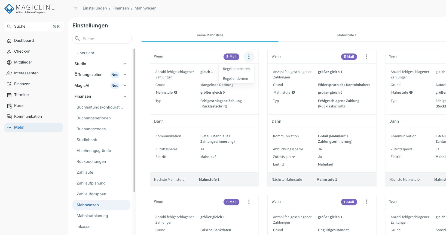This screenshot has width=446, height=235.
Task: Click E-Mail badge on Widerspruch des Kontoinhabers rule
Action: (x=349, y=57)
